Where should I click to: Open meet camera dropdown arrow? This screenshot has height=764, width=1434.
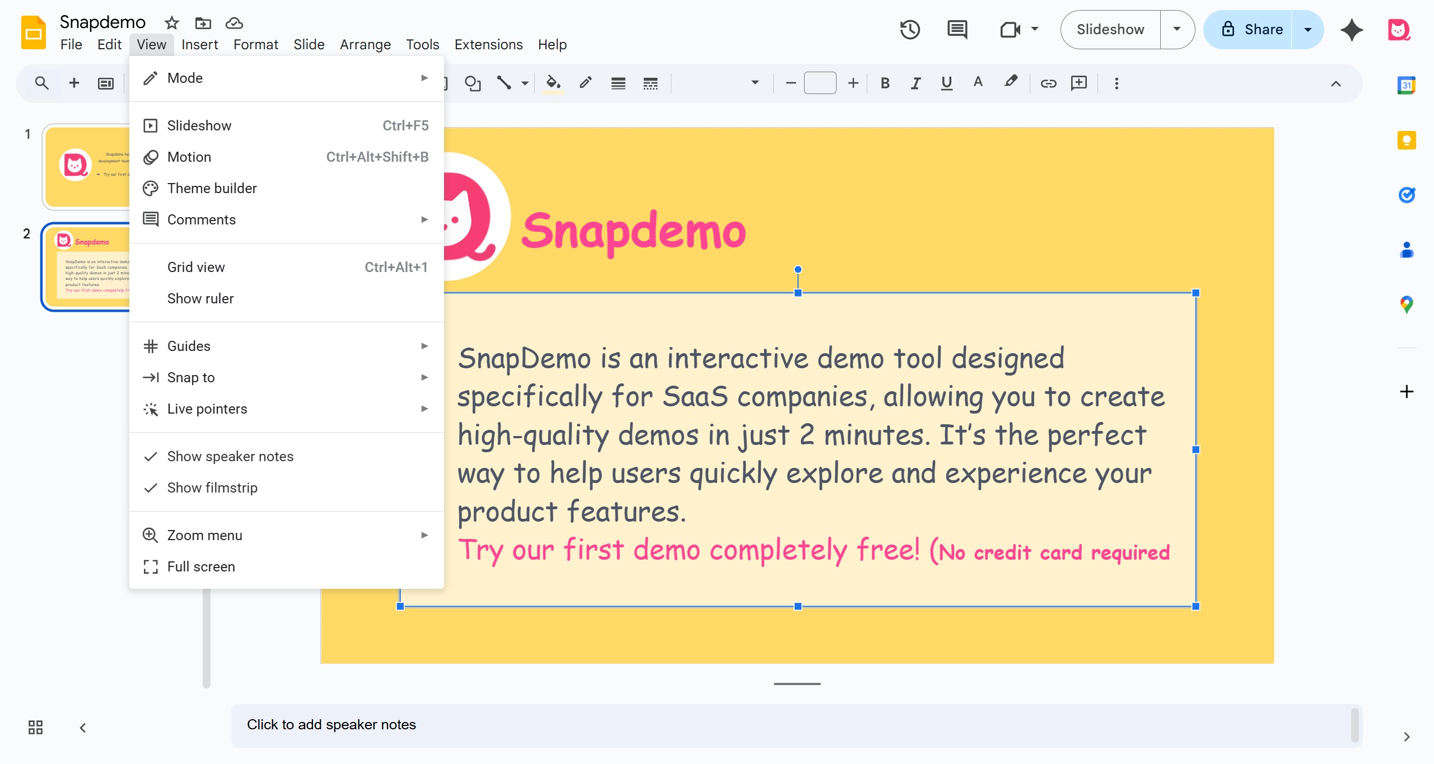[x=1034, y=29]
